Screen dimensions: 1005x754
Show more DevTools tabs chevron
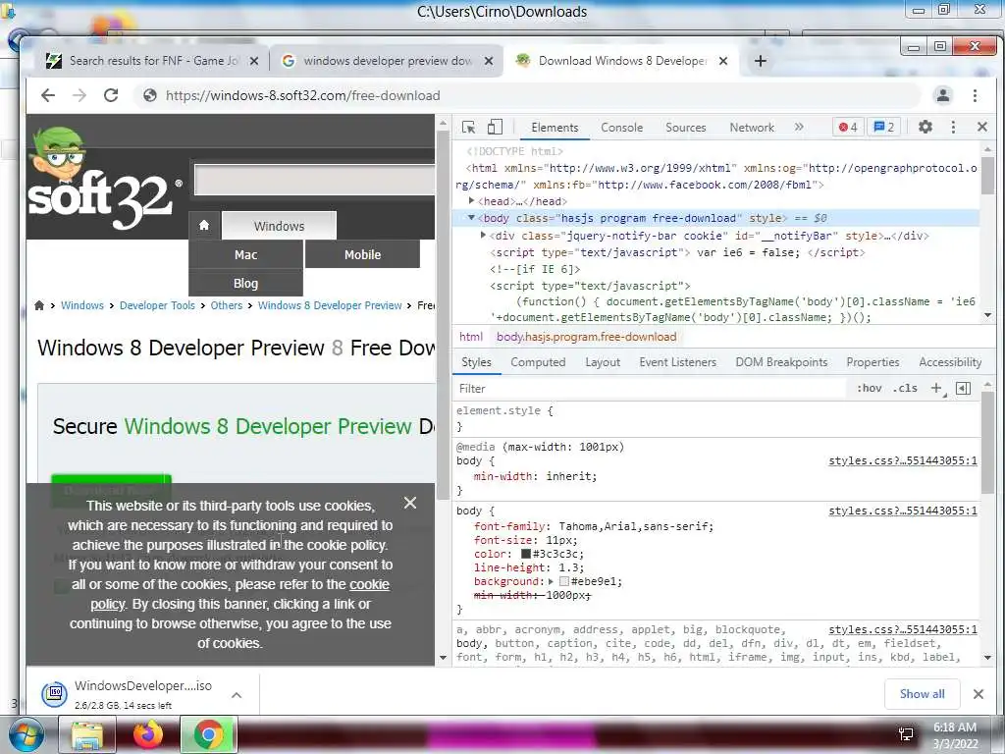799,127
